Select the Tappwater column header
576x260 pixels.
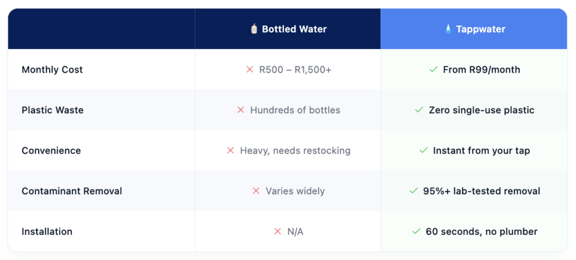pyautogui.click(x=474, y=29)
